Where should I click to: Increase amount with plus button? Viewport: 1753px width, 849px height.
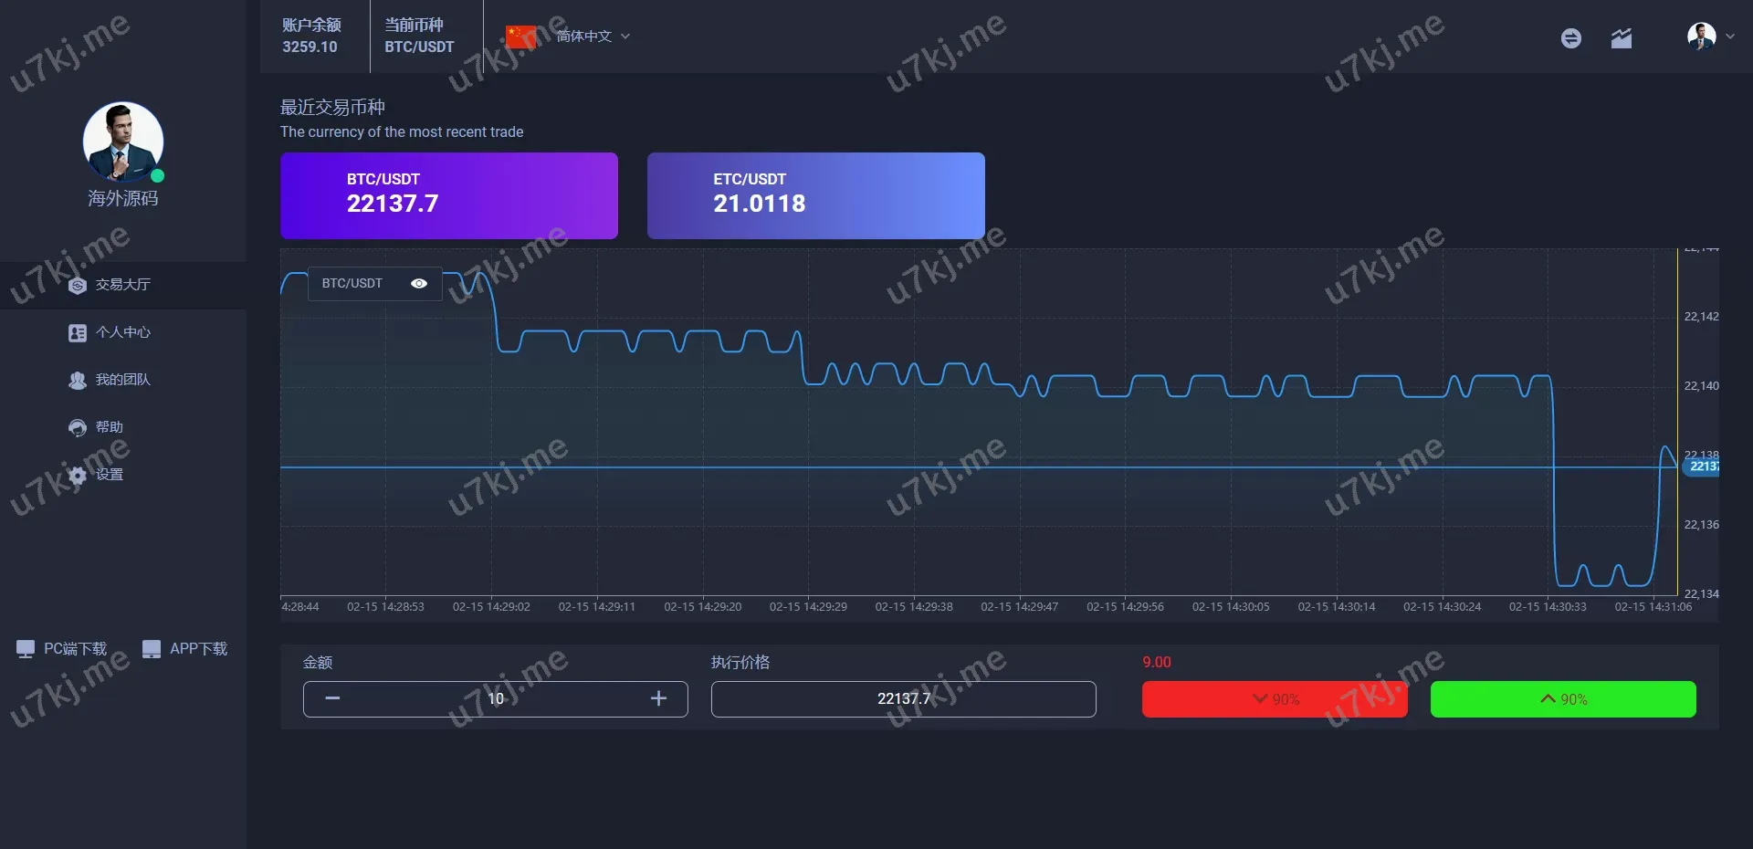point(658,698)
